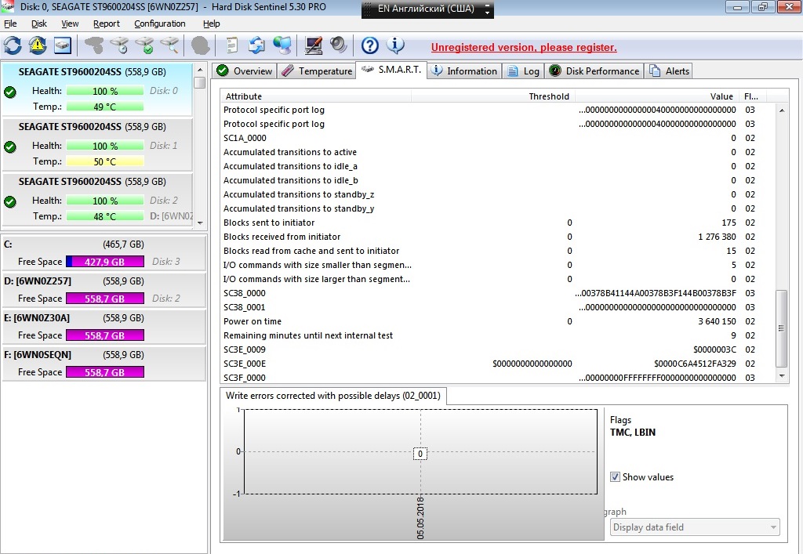Click the Unregistered version, please register link
The image size is (803, 554).
click(524, 48)
